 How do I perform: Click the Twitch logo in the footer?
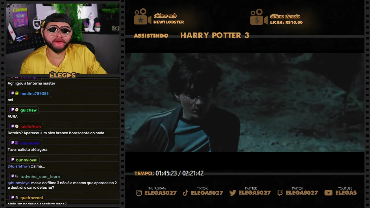[280, 193]
